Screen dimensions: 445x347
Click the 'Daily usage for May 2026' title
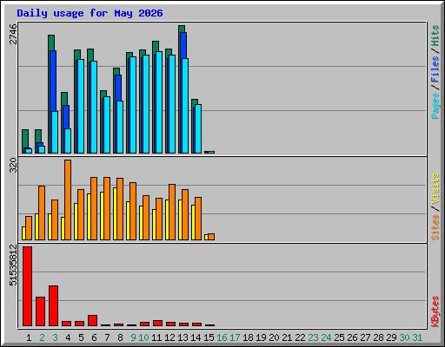click(x=90, y=13)
